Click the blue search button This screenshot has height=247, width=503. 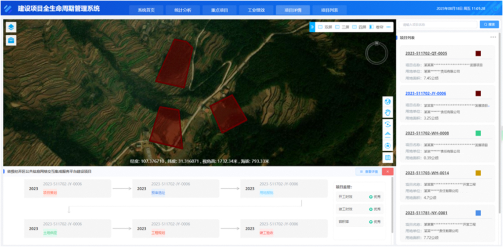[x=488, y=24]
